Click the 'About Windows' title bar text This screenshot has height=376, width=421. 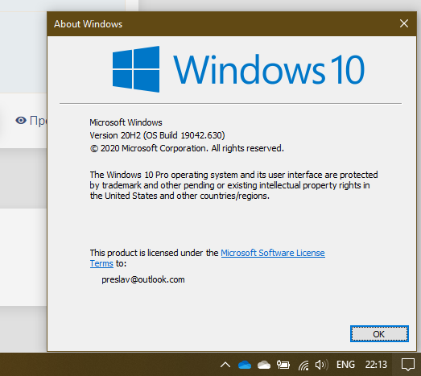point(88,24)
